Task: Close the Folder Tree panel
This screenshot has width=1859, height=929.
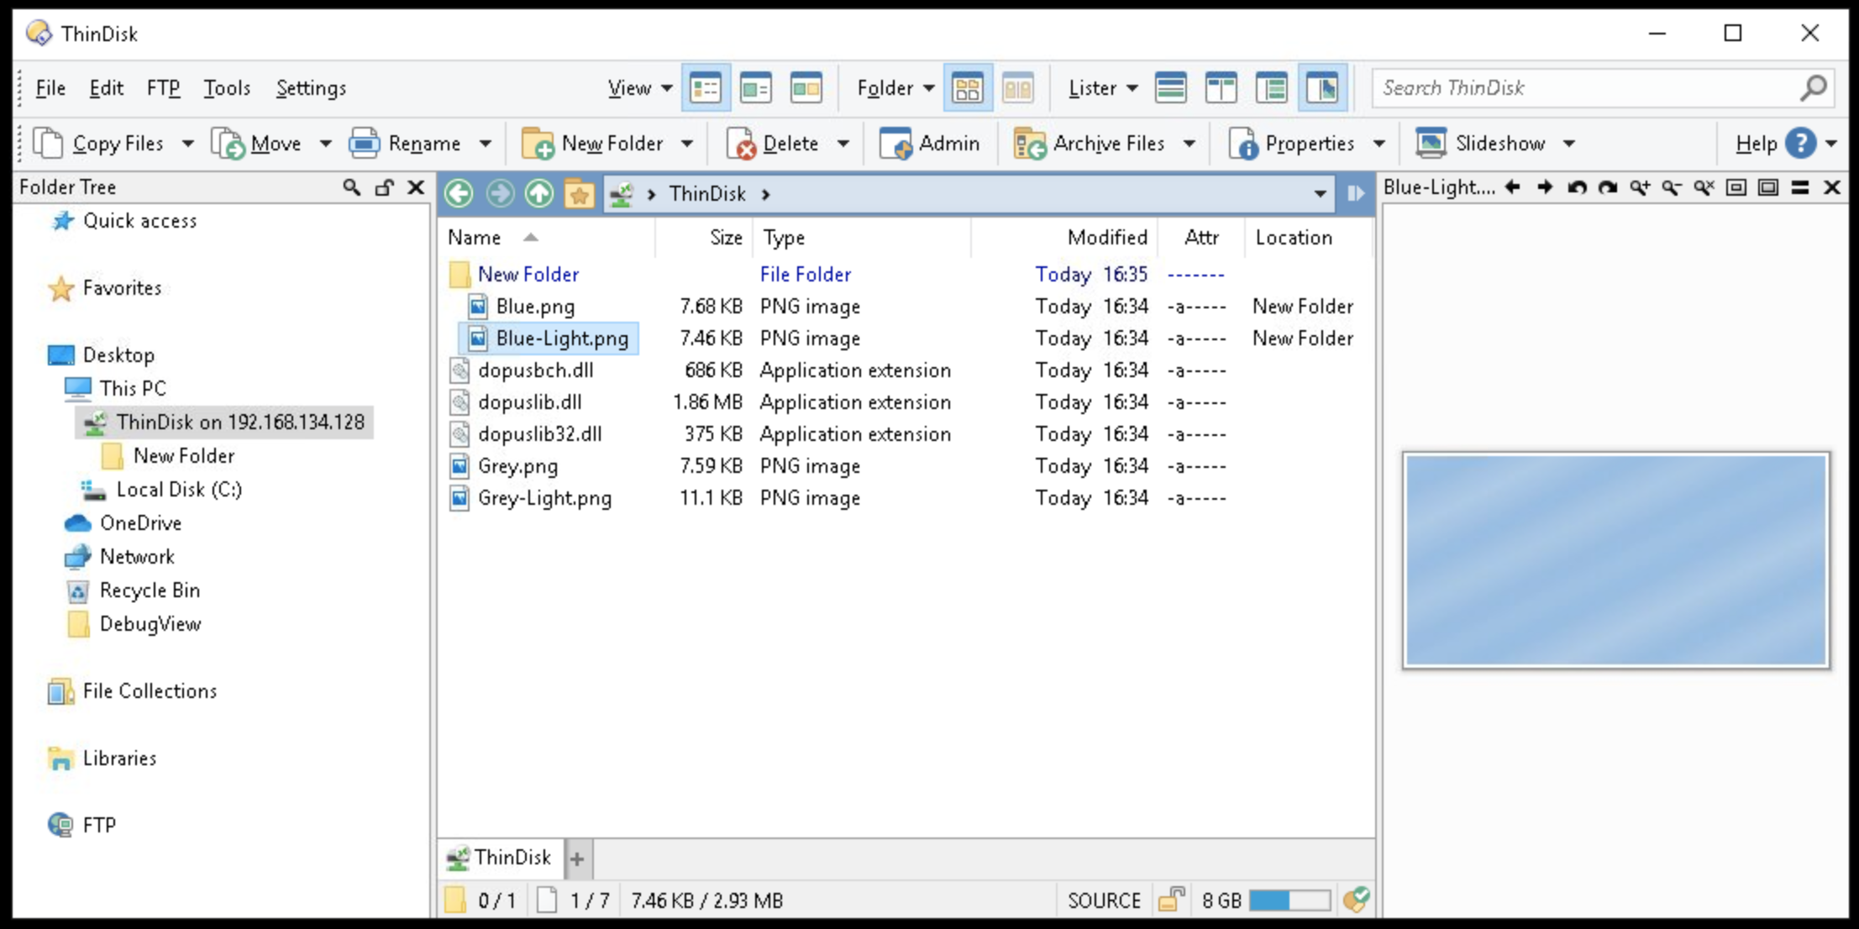Action: (x=416, y=187)
